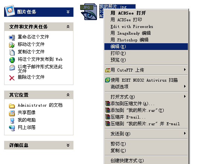Image resolution: width=217 pixels, height=164 pixels.
Task: Choose 使用 ESET NOD32 Antivirus 扫描
Action: click(x=146, y=80)
